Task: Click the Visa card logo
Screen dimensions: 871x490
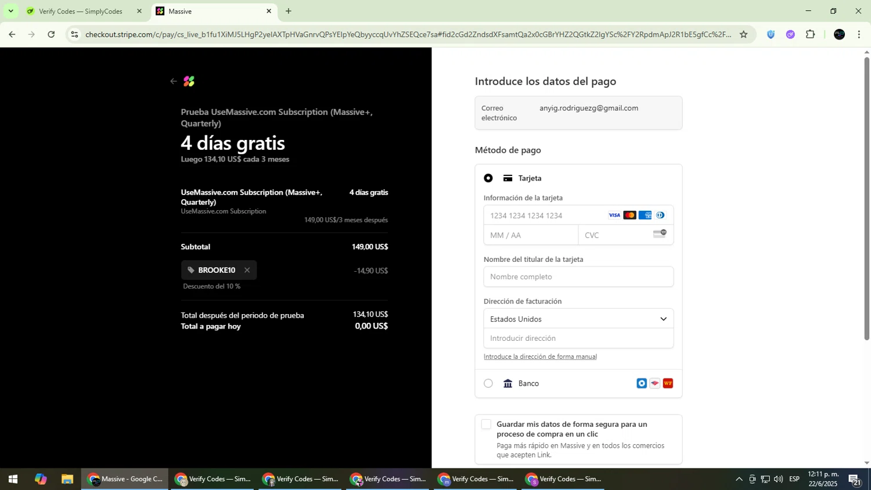Action: pos(614,215)
